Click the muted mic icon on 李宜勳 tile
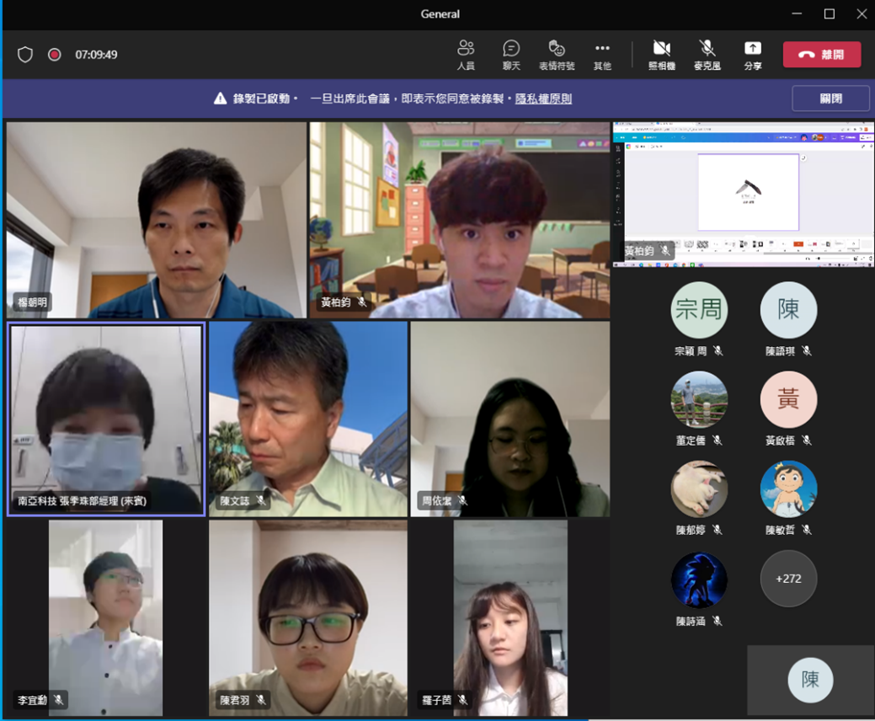 pyautogui.click(x=59, y=699)
